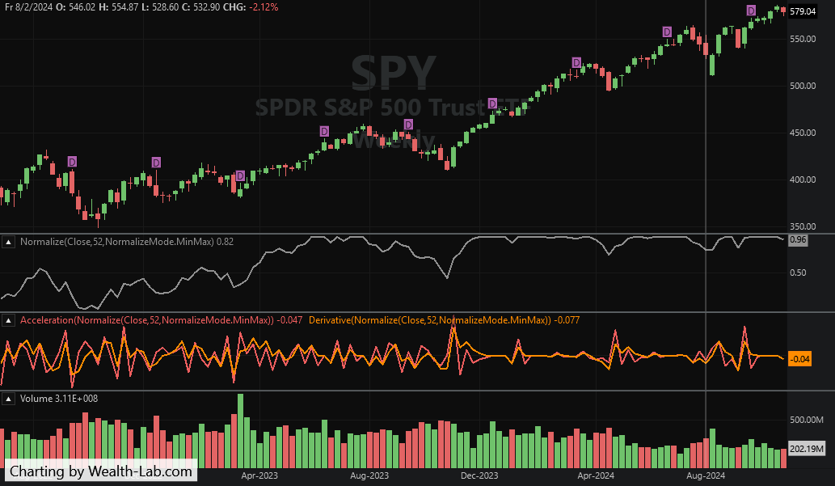Screen dimensions: 835x486
Task: Click the orange -0.04 value badge
Action: (x=799, y=358)
